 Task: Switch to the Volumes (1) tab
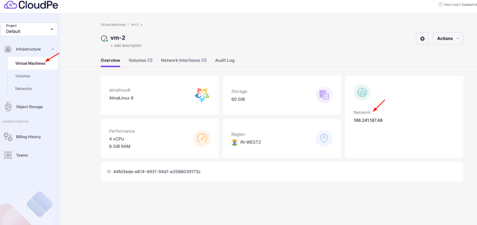point(140,60)
